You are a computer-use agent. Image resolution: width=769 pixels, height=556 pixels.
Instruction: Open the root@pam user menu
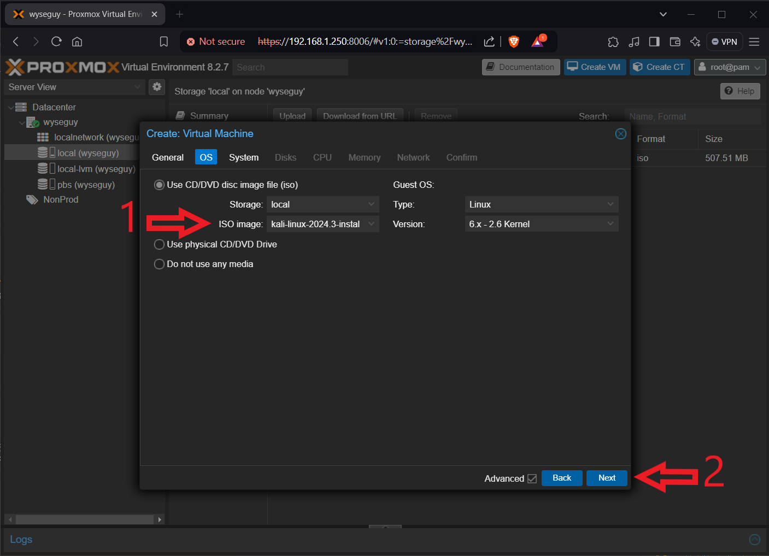[730, 67]
